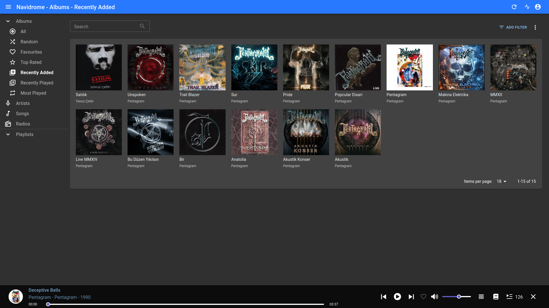
Task: Click the Random shuffle icon
Action: [x=13, y=42]
